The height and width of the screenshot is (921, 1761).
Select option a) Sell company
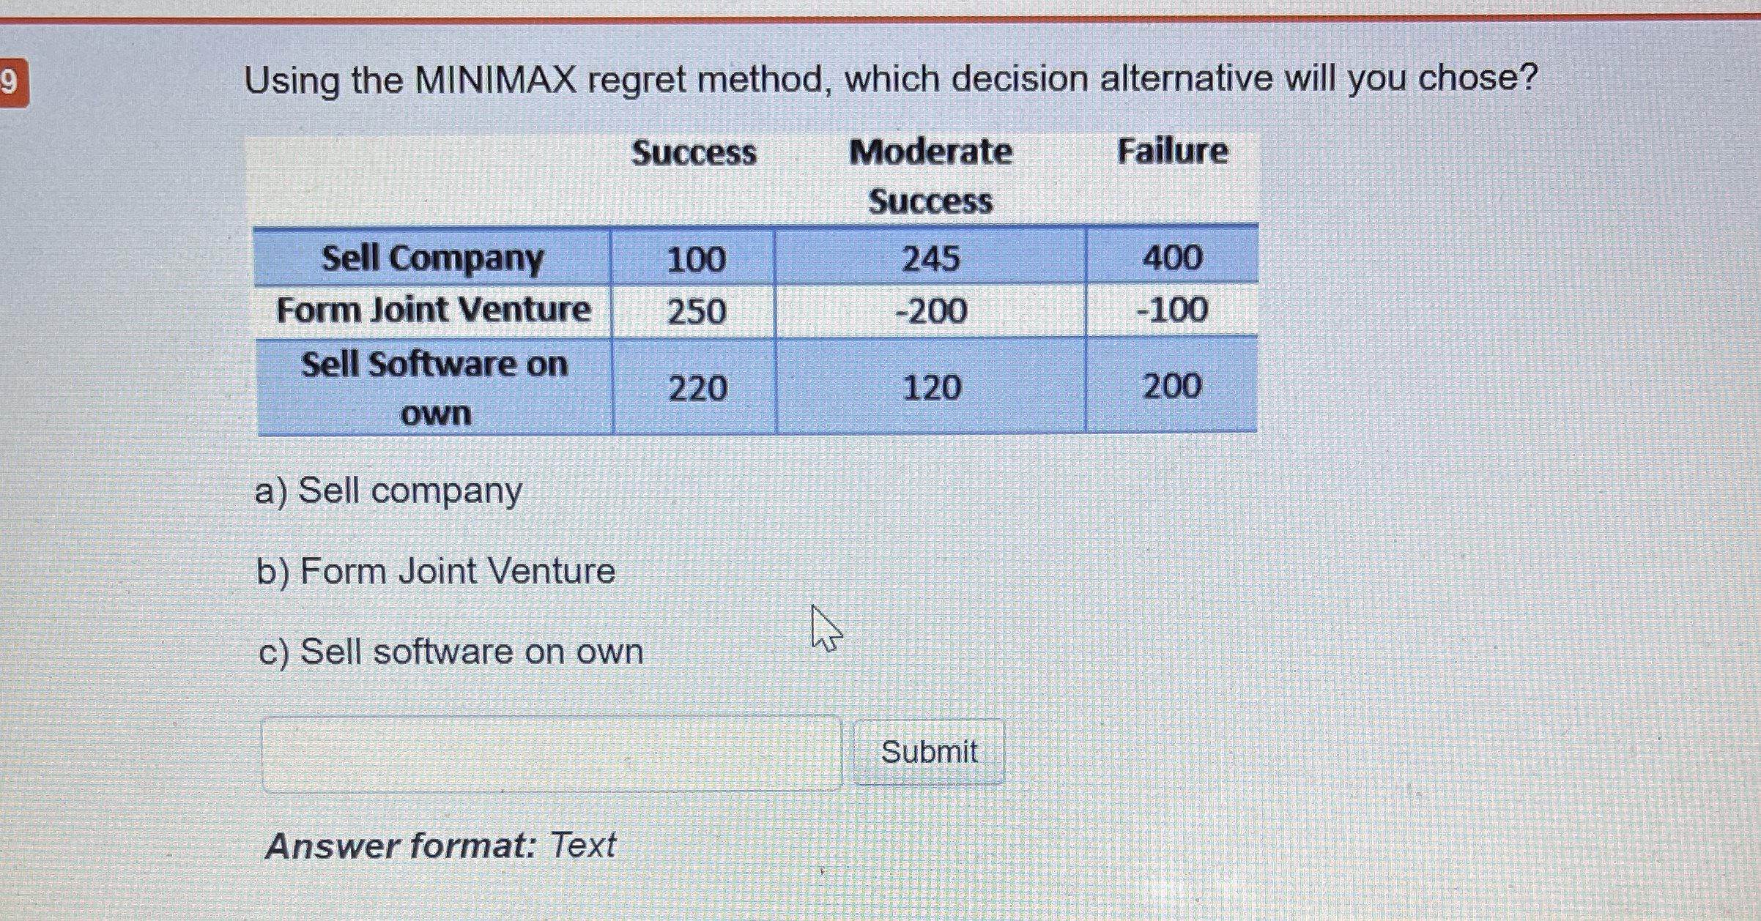[x=387, y=493]
